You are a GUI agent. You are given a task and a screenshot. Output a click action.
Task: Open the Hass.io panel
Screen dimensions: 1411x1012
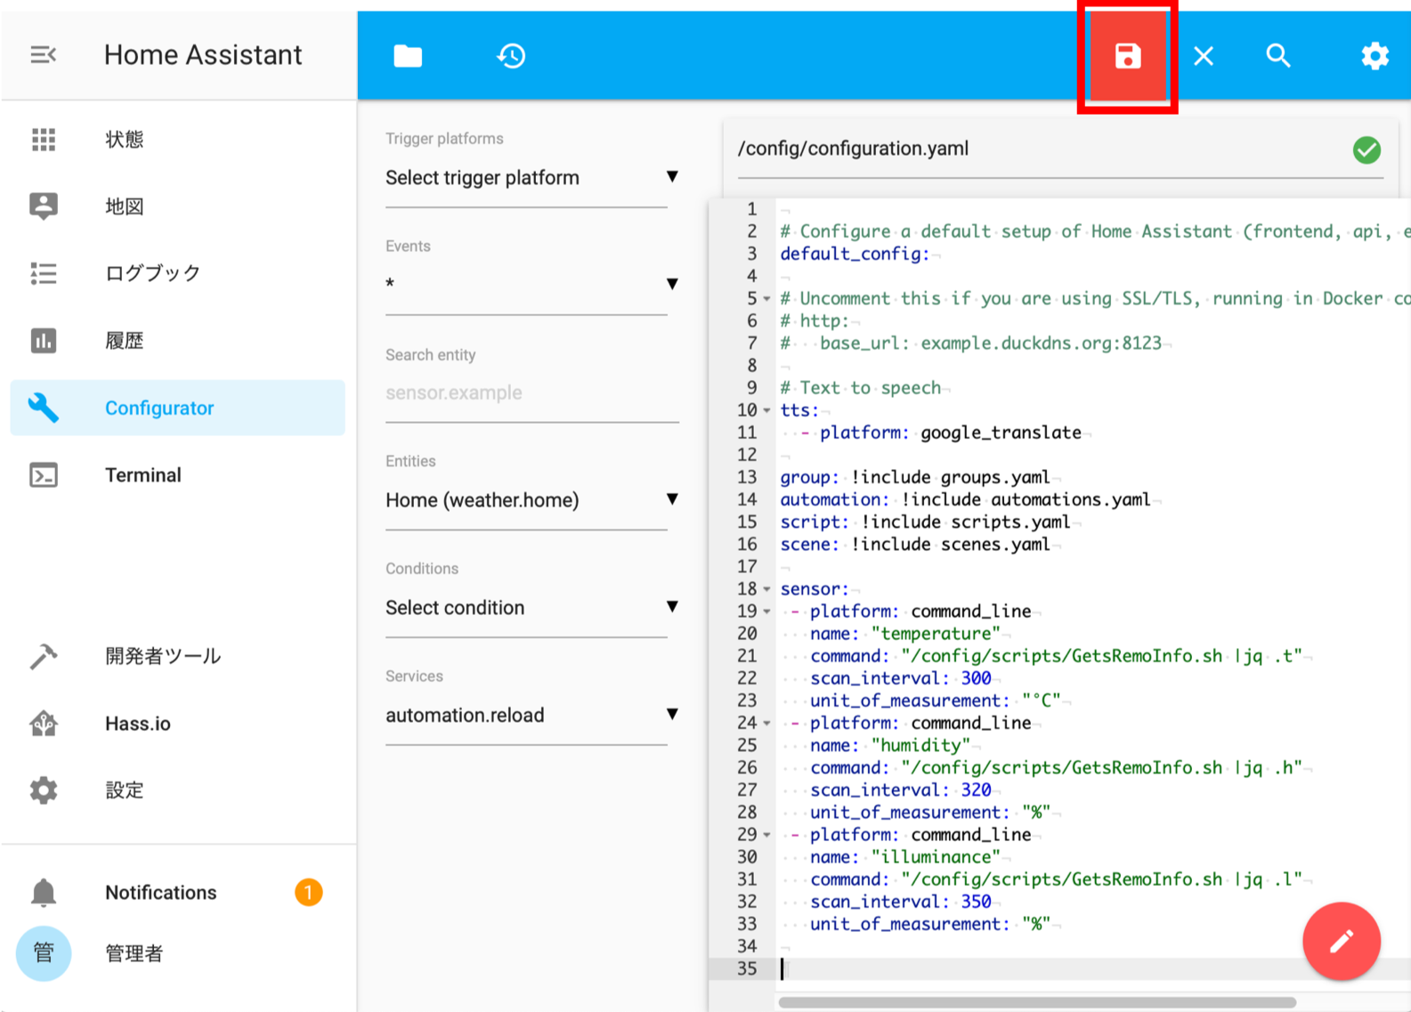pyautogui.click(x=178, y=724)
